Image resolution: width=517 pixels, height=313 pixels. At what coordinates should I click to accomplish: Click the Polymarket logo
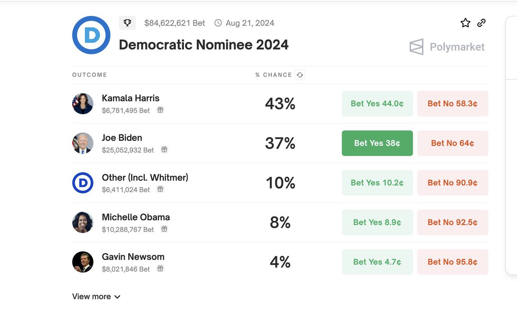pos(447,47)
